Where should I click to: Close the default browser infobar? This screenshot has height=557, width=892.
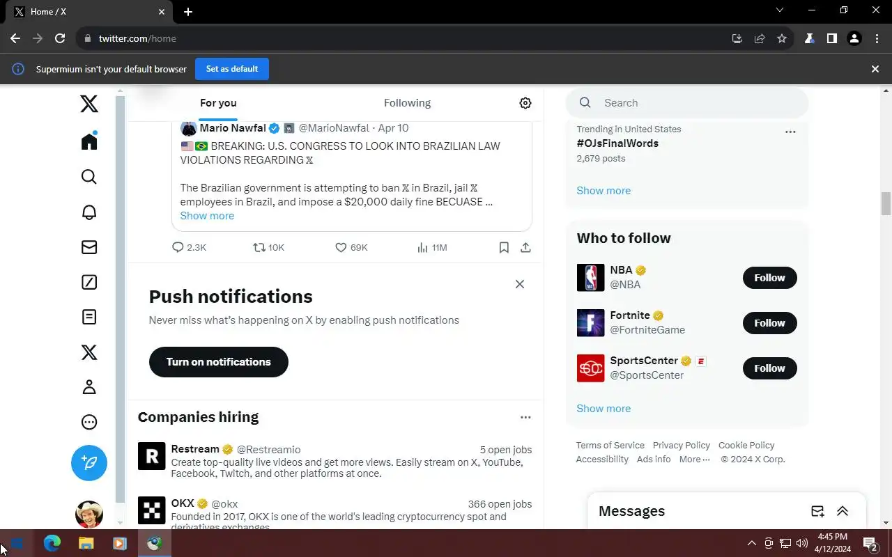click(875, 69)
